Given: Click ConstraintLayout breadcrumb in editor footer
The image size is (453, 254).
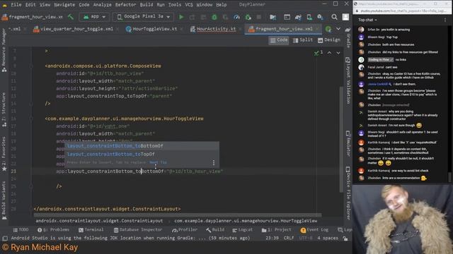Looking at the screenshot, I should pyautogui.click(x=99, y=221).
